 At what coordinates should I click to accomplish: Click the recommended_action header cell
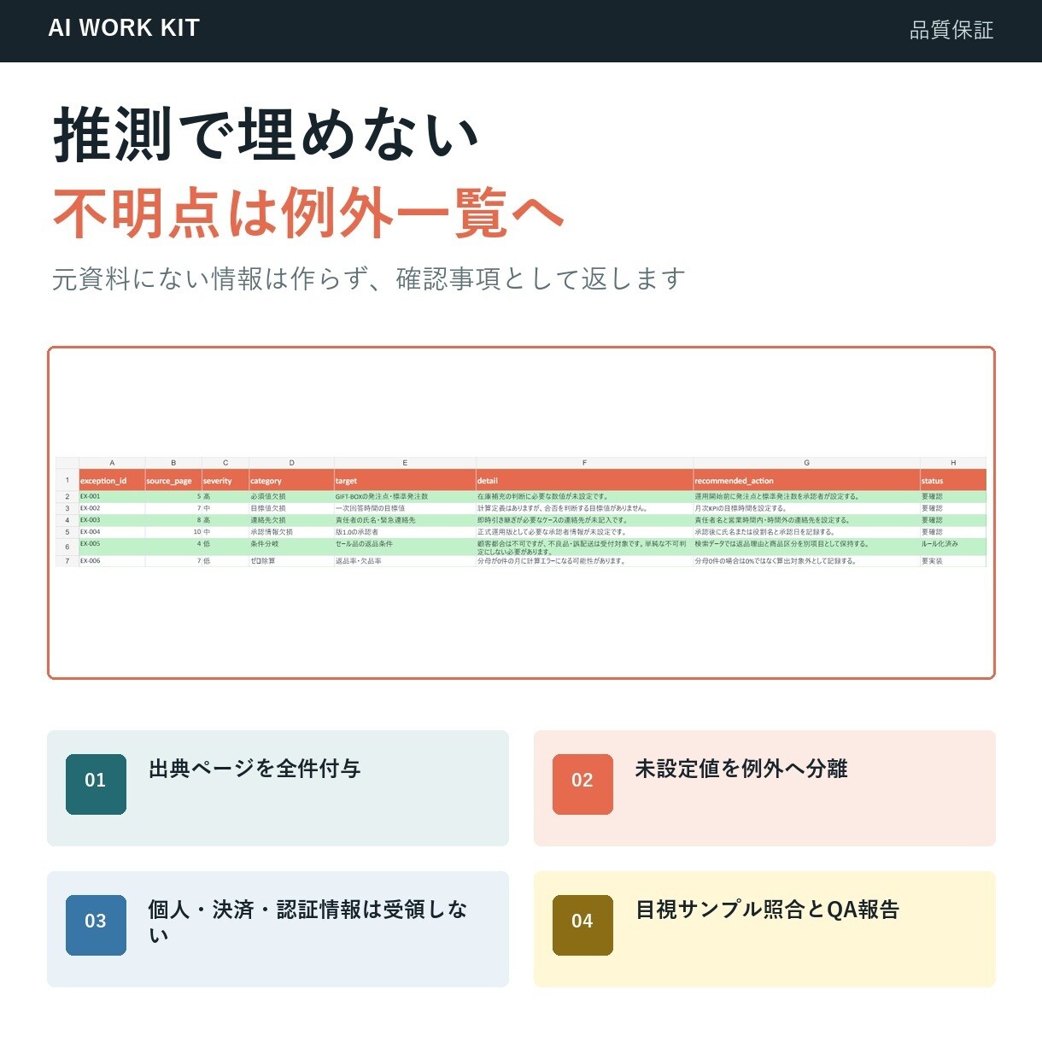coord(806,480)
